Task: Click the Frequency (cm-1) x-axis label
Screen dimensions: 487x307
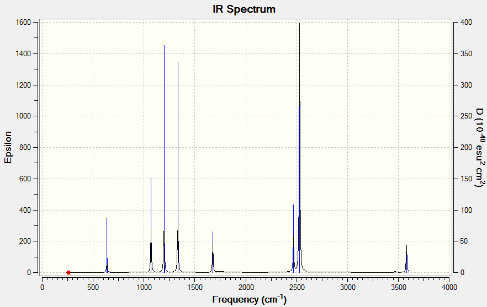Action: point(250,299)
